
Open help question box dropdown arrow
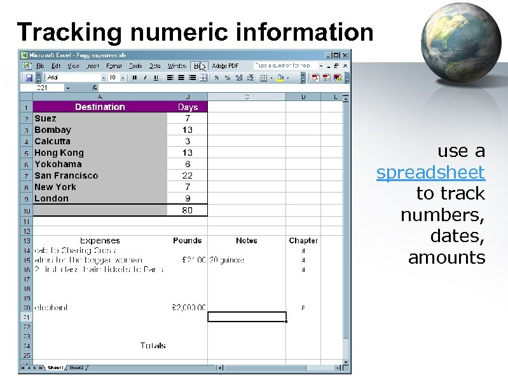(x=320, y=66)
